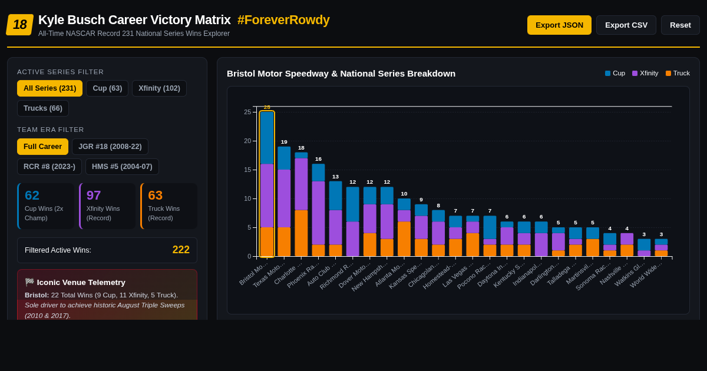Click the Kyle Busch Career Victory Matrix title
707x371 pixels.
click(134, 20)
